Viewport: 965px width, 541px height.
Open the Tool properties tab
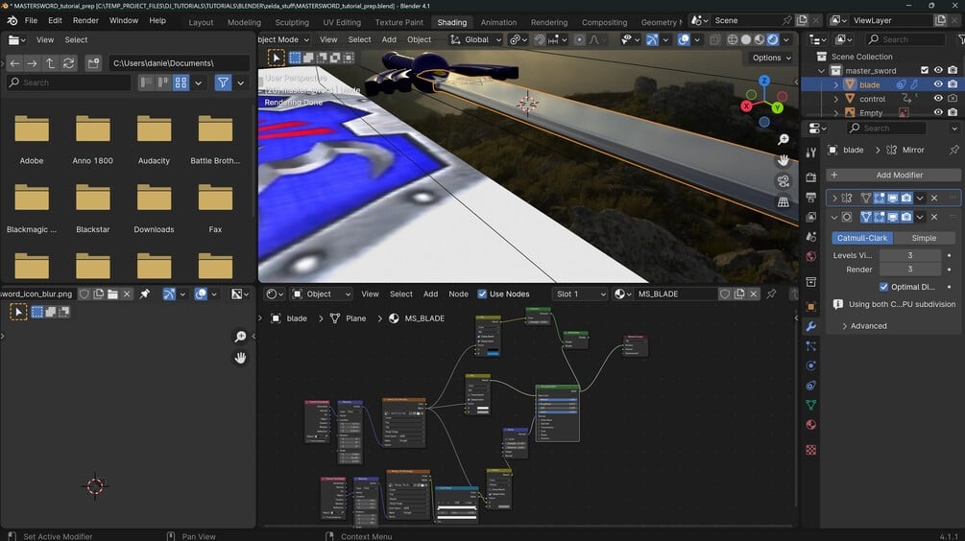click(x=811, y=152)
